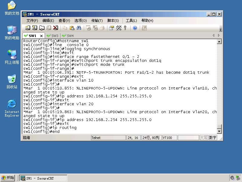Switch to the SW4 session tab
This screenshot has width=242, height=182.
(x=68, y=36)
